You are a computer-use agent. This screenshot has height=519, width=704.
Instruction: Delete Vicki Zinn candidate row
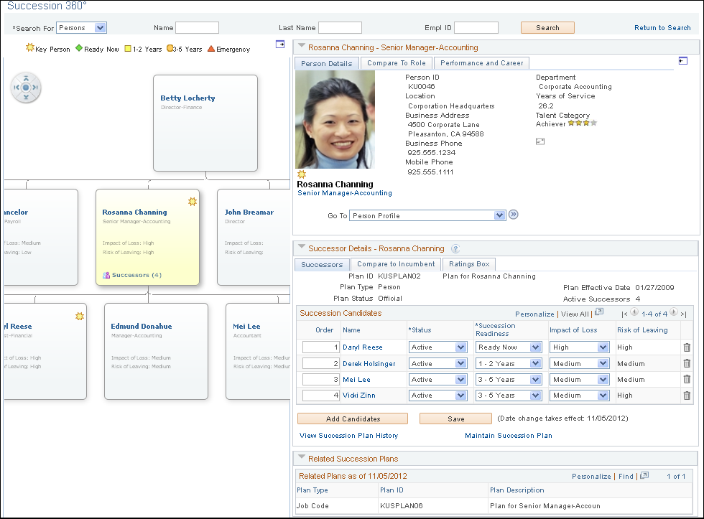click(x=687, y=396)
